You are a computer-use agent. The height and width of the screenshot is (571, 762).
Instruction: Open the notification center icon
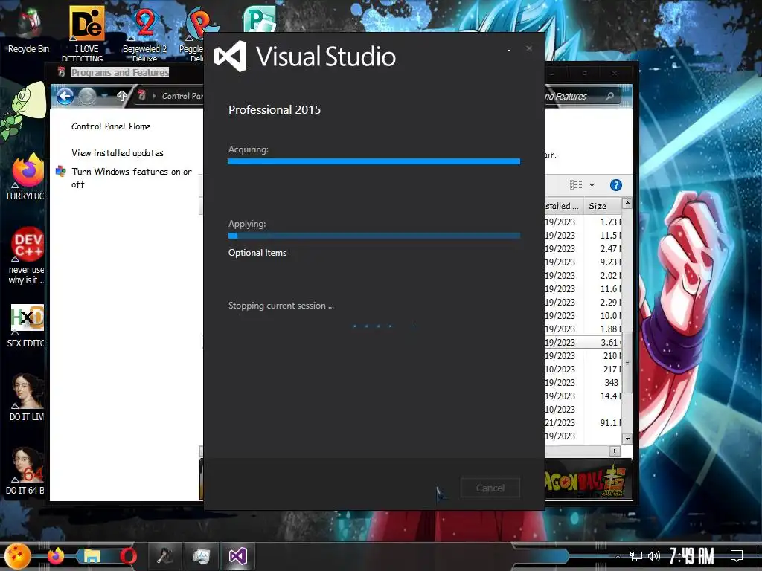(737, 556)
